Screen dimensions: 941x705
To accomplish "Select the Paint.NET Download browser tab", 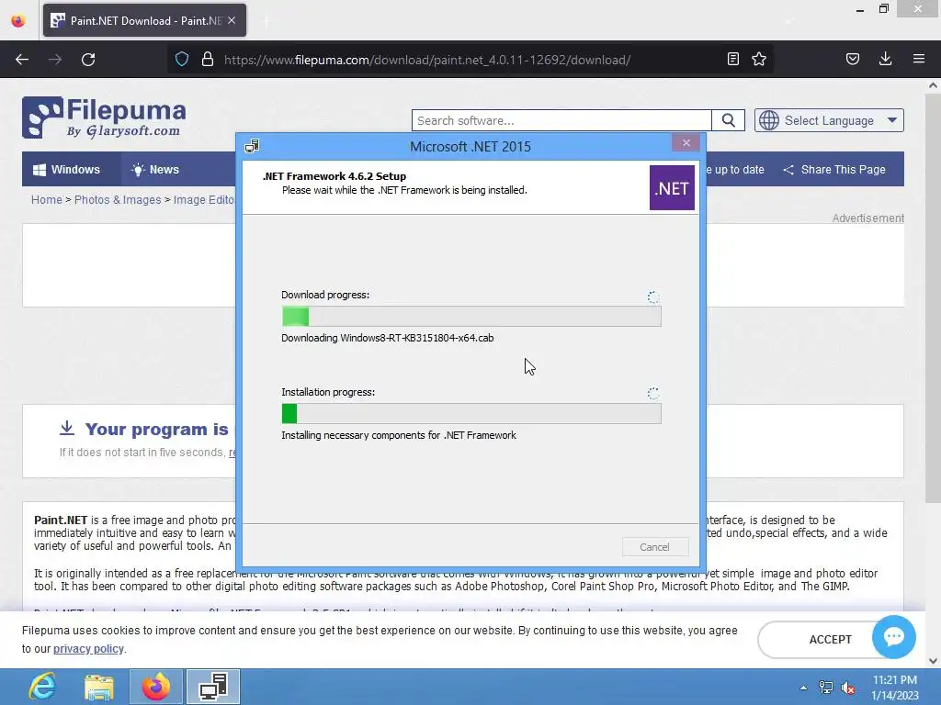I will coord(144,20).
